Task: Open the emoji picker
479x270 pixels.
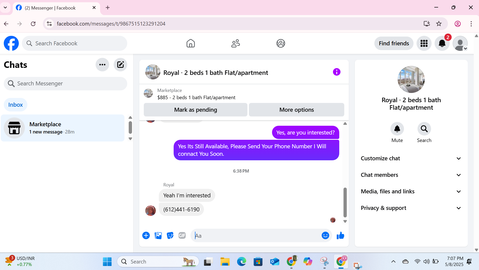Action: pos(325,235)
